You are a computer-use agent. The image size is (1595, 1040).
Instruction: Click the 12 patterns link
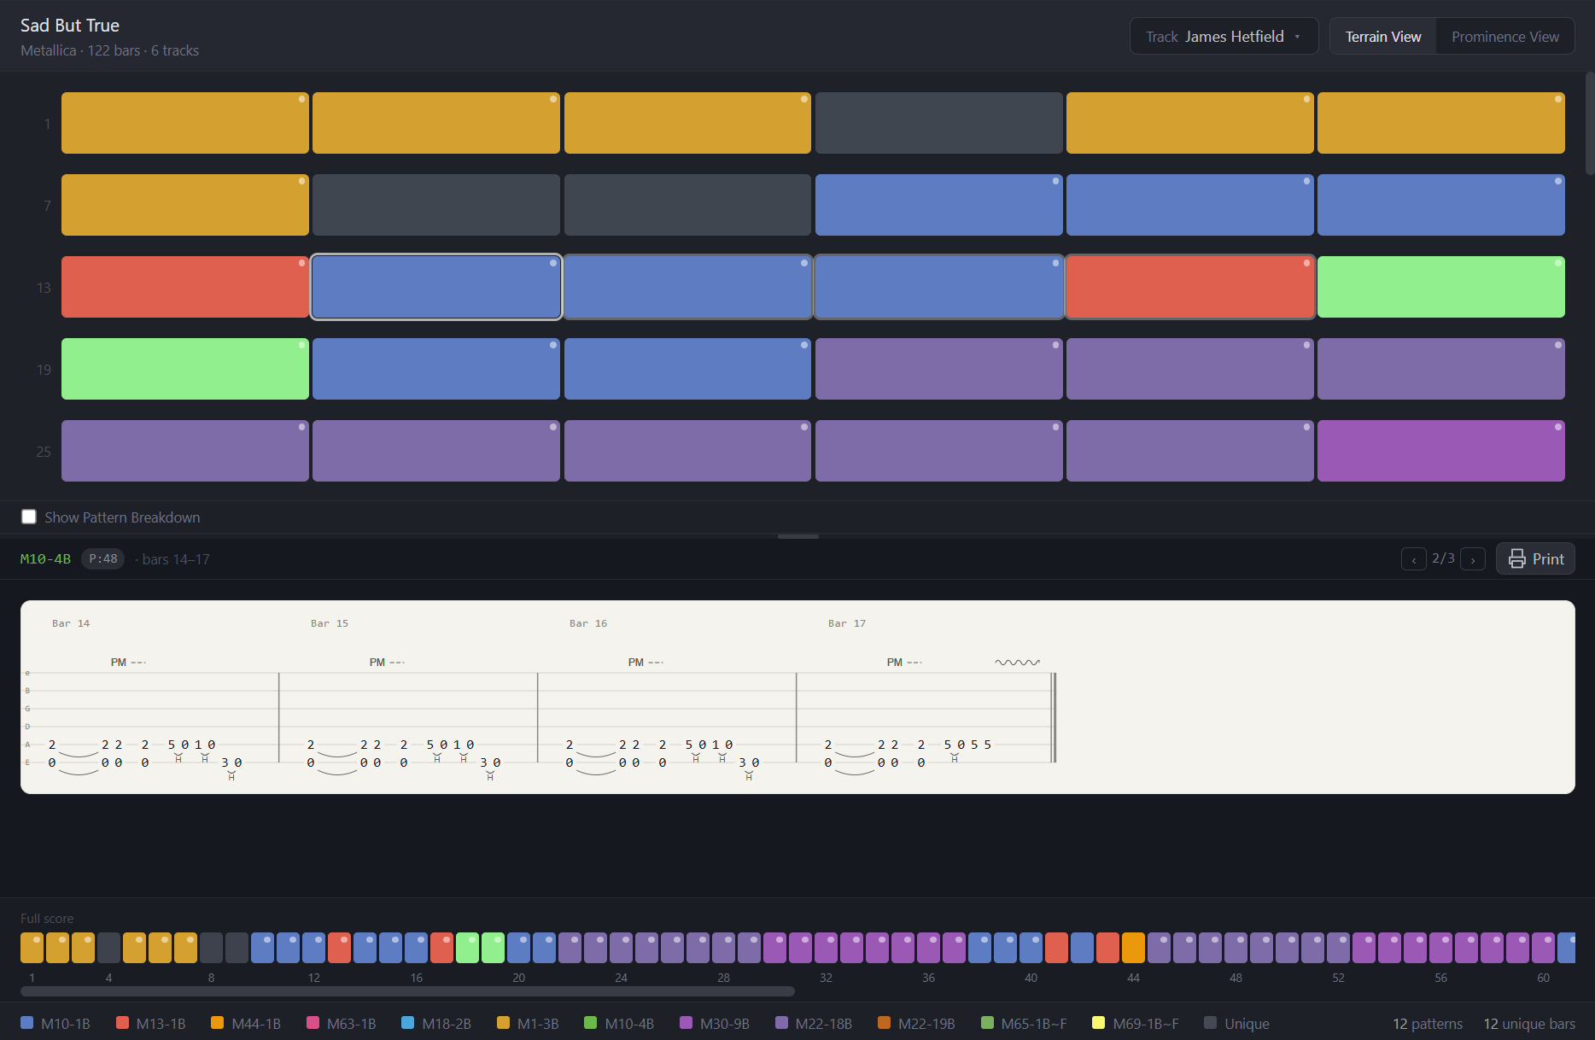(x=1427, y=1022)
